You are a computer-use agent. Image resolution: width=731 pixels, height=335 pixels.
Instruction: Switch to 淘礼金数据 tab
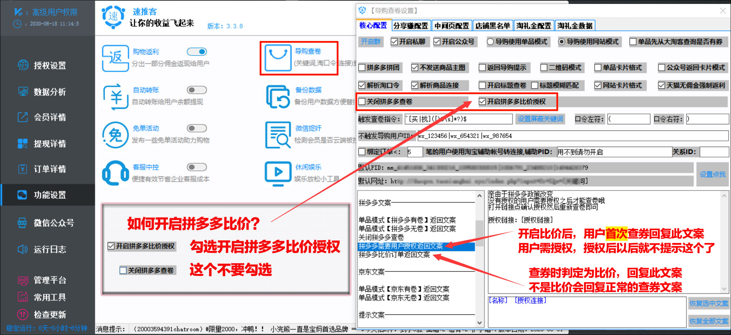point(575,26)
